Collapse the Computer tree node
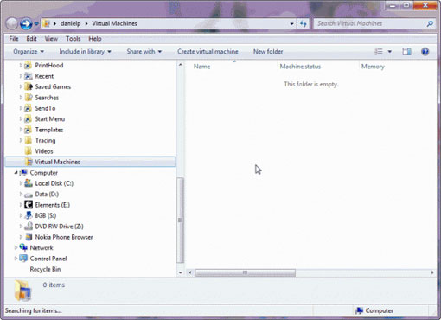This screenshot has width=441, height=320. [16, 172]
